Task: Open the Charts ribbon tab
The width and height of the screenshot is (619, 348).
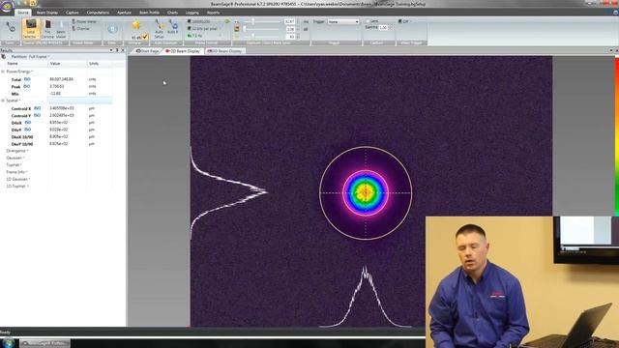Action: [172, 13]
